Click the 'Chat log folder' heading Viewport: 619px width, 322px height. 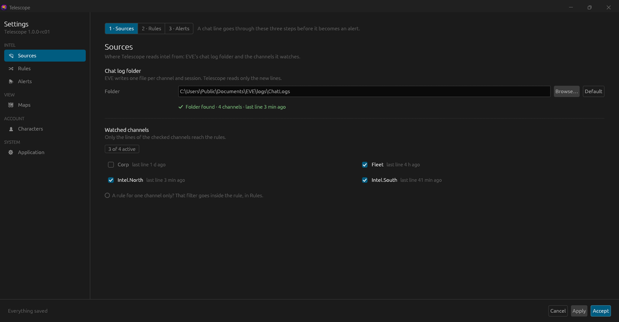click(123, 71)
